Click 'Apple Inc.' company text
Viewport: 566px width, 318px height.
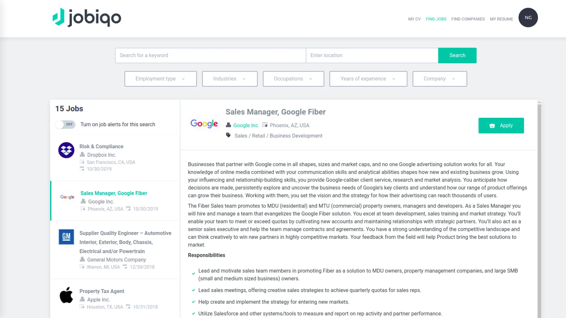(98, 299)
